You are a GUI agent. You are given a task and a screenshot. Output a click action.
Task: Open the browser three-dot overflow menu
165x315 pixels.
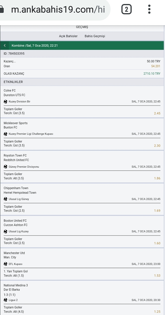pyautogui.click(x=149, y=9)
